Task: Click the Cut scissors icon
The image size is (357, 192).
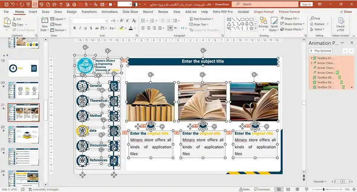Action: pos(15,19)
